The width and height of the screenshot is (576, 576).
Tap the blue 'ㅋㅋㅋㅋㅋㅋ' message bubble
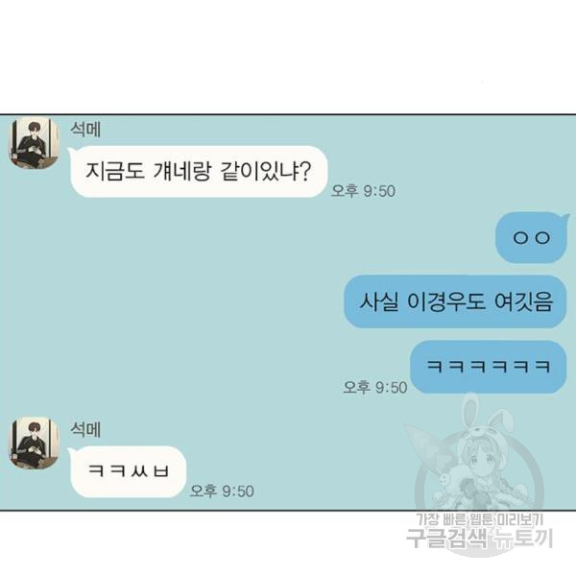[x=489, y=367]
